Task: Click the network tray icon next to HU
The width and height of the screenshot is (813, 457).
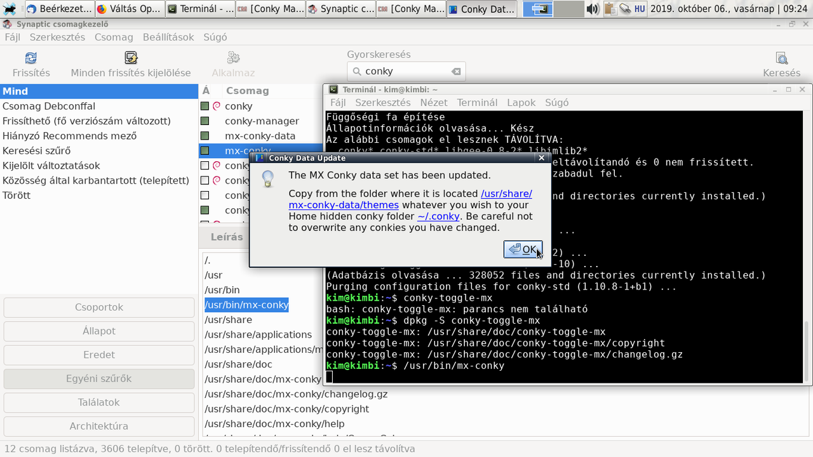Action: [x=624, y=9]
